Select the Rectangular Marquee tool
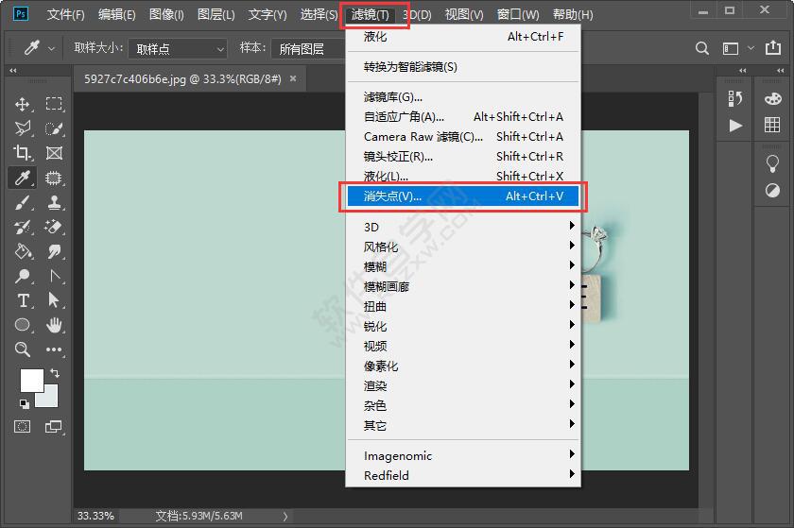Image resolution: width=794 pixels, height=528 pixels. click(54, 104)
